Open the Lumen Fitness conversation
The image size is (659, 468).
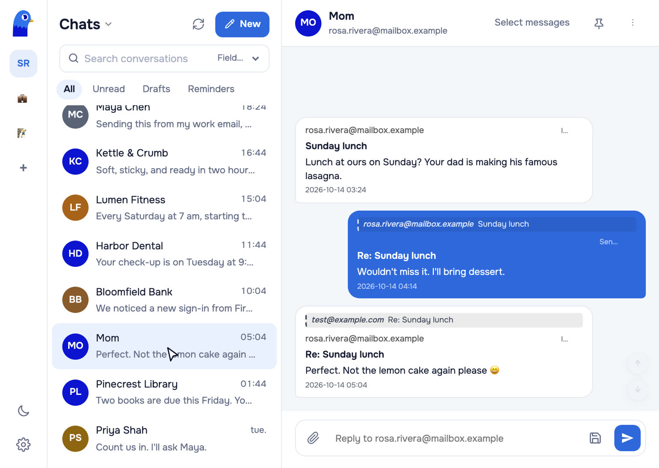(x=164, y=207)
